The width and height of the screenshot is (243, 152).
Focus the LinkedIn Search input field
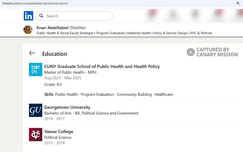[77, 16]
